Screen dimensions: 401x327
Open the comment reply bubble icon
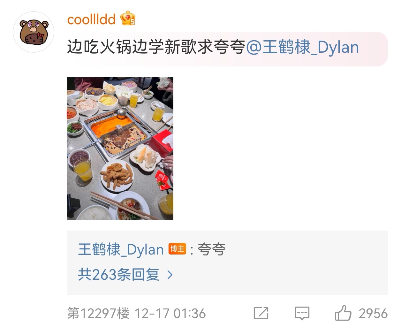(302, 313)
